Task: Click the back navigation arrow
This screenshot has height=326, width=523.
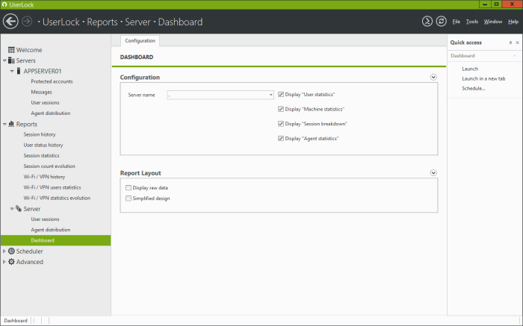Action: pyautogui.click(x=10, y=22)
